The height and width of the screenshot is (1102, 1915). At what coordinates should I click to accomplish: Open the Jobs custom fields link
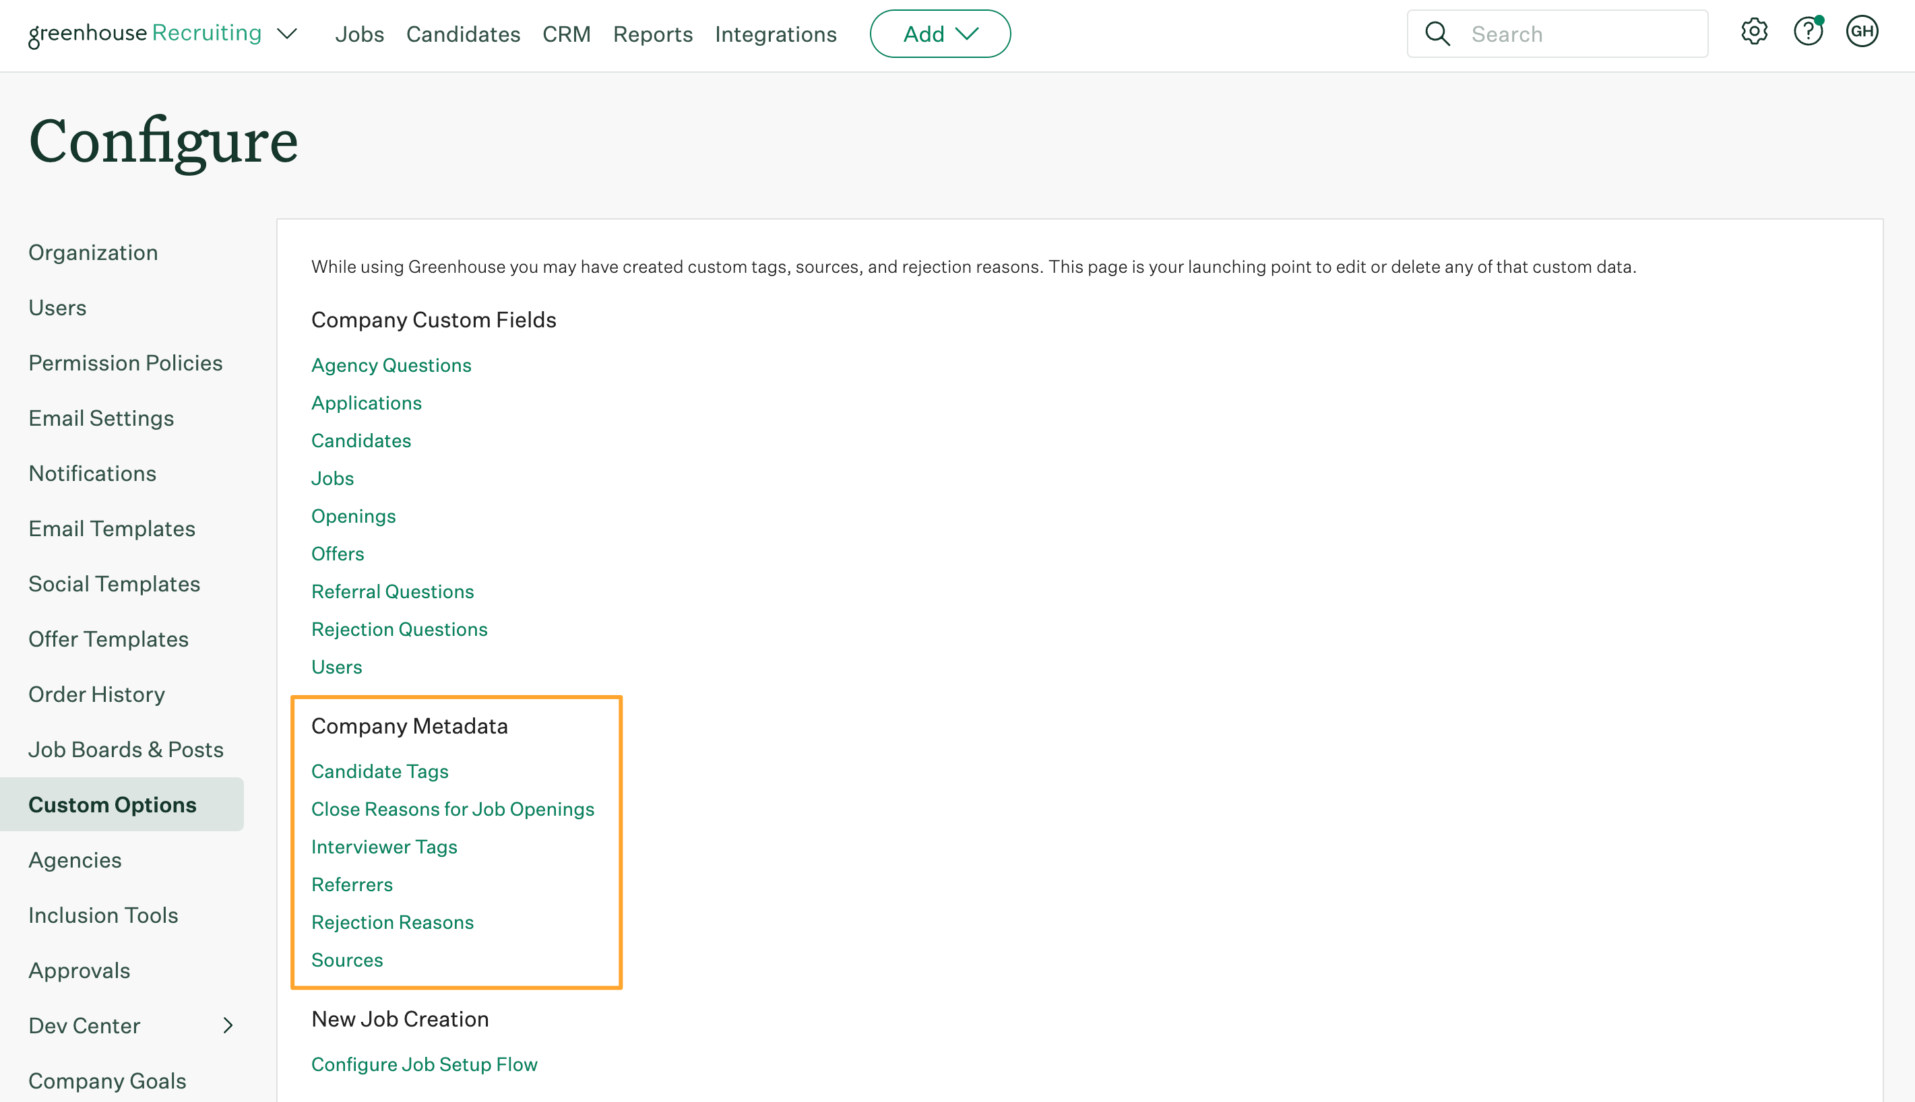coord(332,478)
